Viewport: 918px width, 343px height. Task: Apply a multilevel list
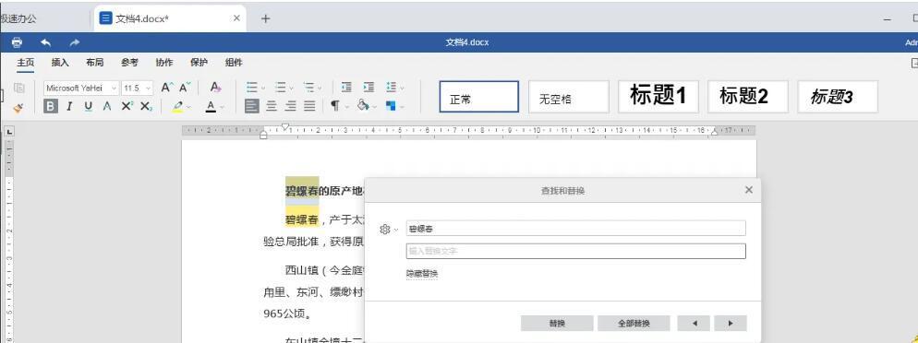[308, 88]
